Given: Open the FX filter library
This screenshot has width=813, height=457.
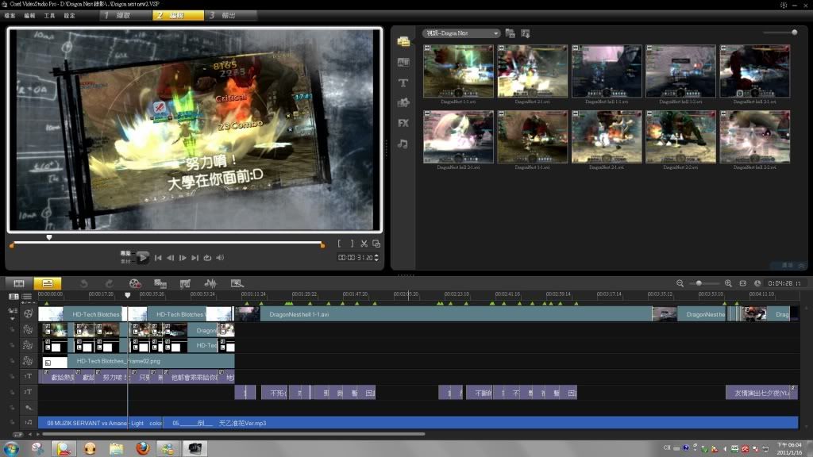Looking at the screenshot, I should (403, 123).
